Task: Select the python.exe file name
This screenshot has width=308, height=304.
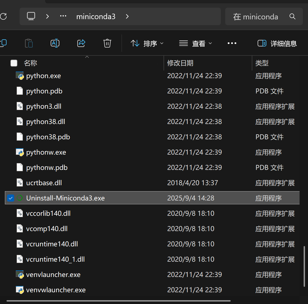Action: pyautogui.click(x=44, y=76)
